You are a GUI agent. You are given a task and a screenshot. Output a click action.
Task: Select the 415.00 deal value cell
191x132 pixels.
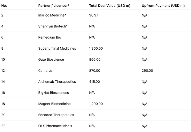pos(94,82)
